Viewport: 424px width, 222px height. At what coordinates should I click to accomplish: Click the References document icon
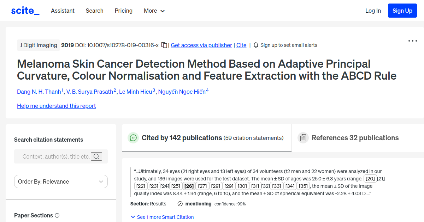pos(303,138)
